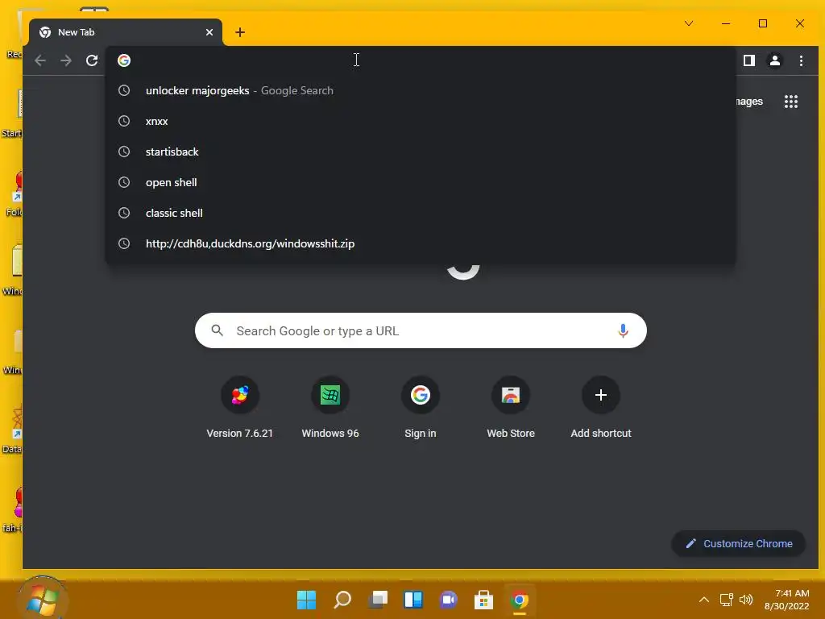Screen dimensions: 825x619
Task: Open Widgets from the taskbar
Action: pyautogui.click(x=413, y=600)
